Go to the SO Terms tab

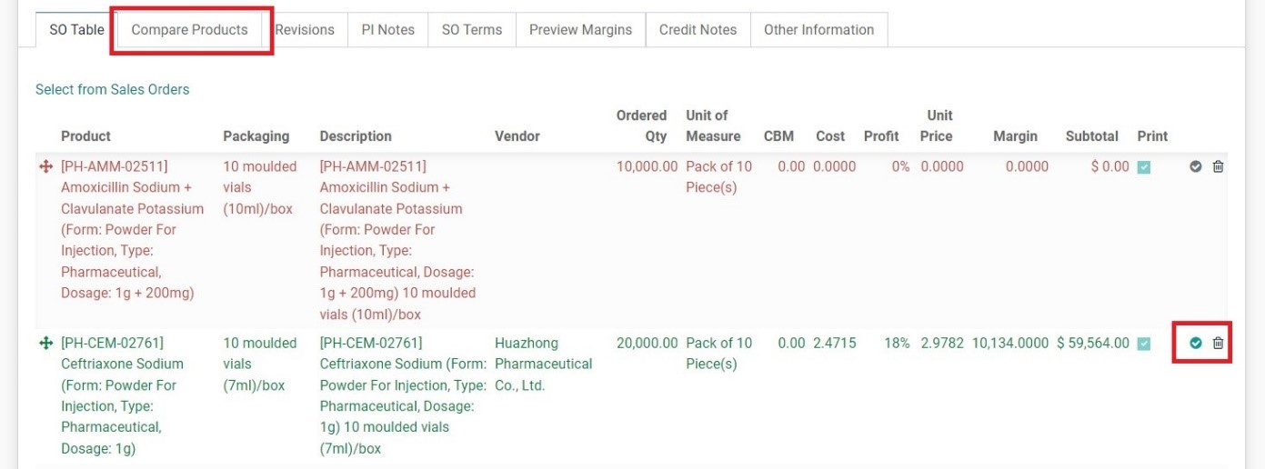point(472,30)
